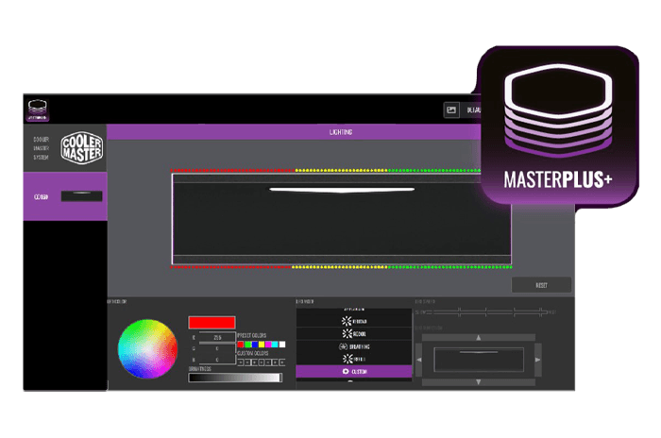Pick a color from the color wheel

tap(147, 348)
